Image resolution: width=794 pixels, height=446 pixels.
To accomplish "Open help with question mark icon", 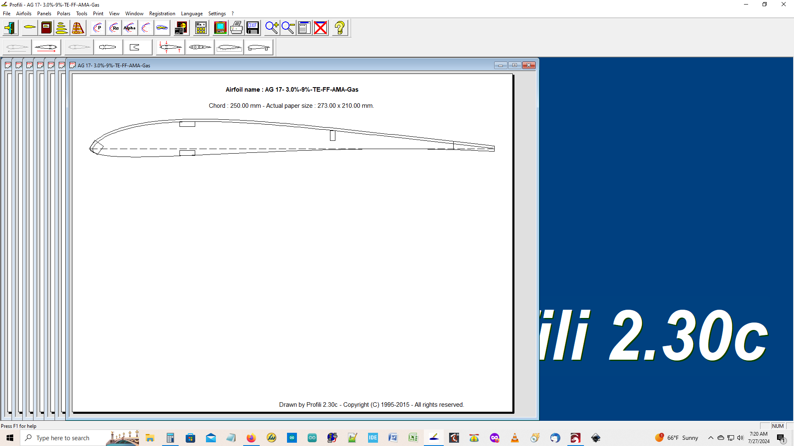I will tap(340, 28).
